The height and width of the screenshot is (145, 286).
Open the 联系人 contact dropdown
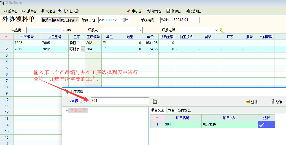point(140,30)
